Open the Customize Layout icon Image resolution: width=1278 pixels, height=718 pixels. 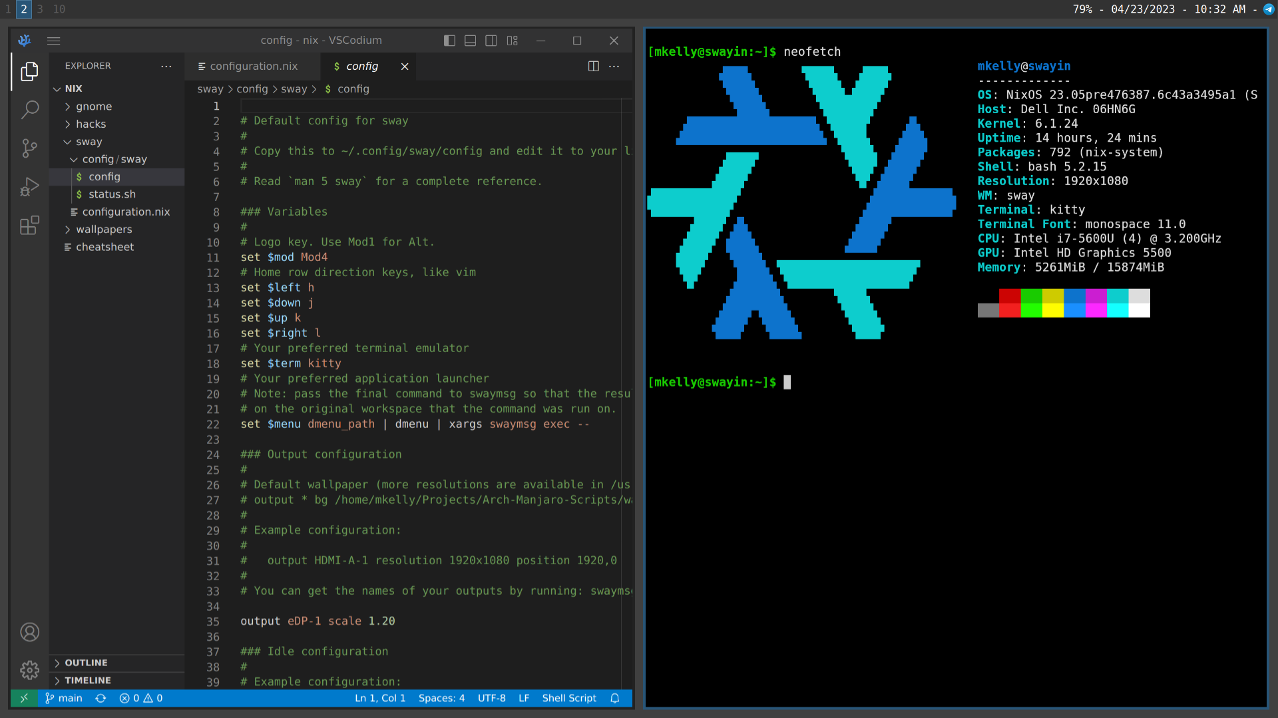pyautogui.click(x=512, y=41)
